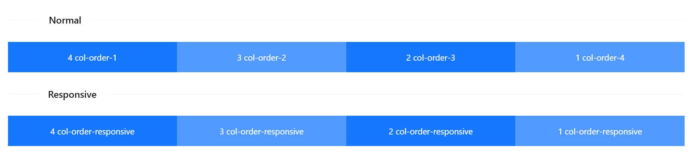The height and width of the screenshot is (162, 691).
Task: Click the '4 col-order-1' column block
Action: 92,57
